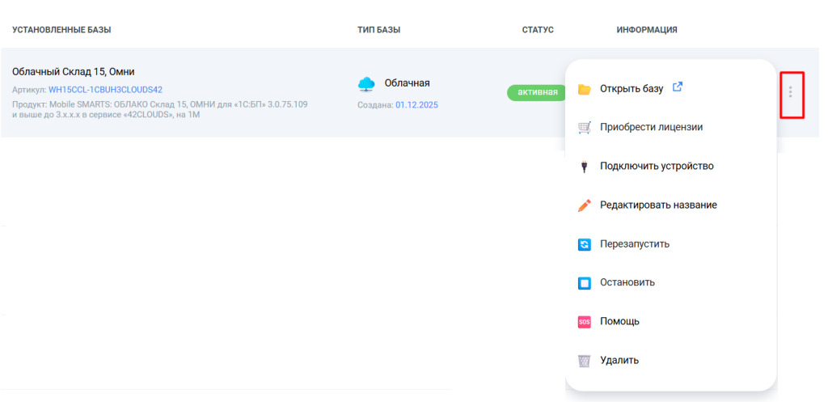Click the pink SOS help icon
The image size is (828, 402).
tap(585, 322)
